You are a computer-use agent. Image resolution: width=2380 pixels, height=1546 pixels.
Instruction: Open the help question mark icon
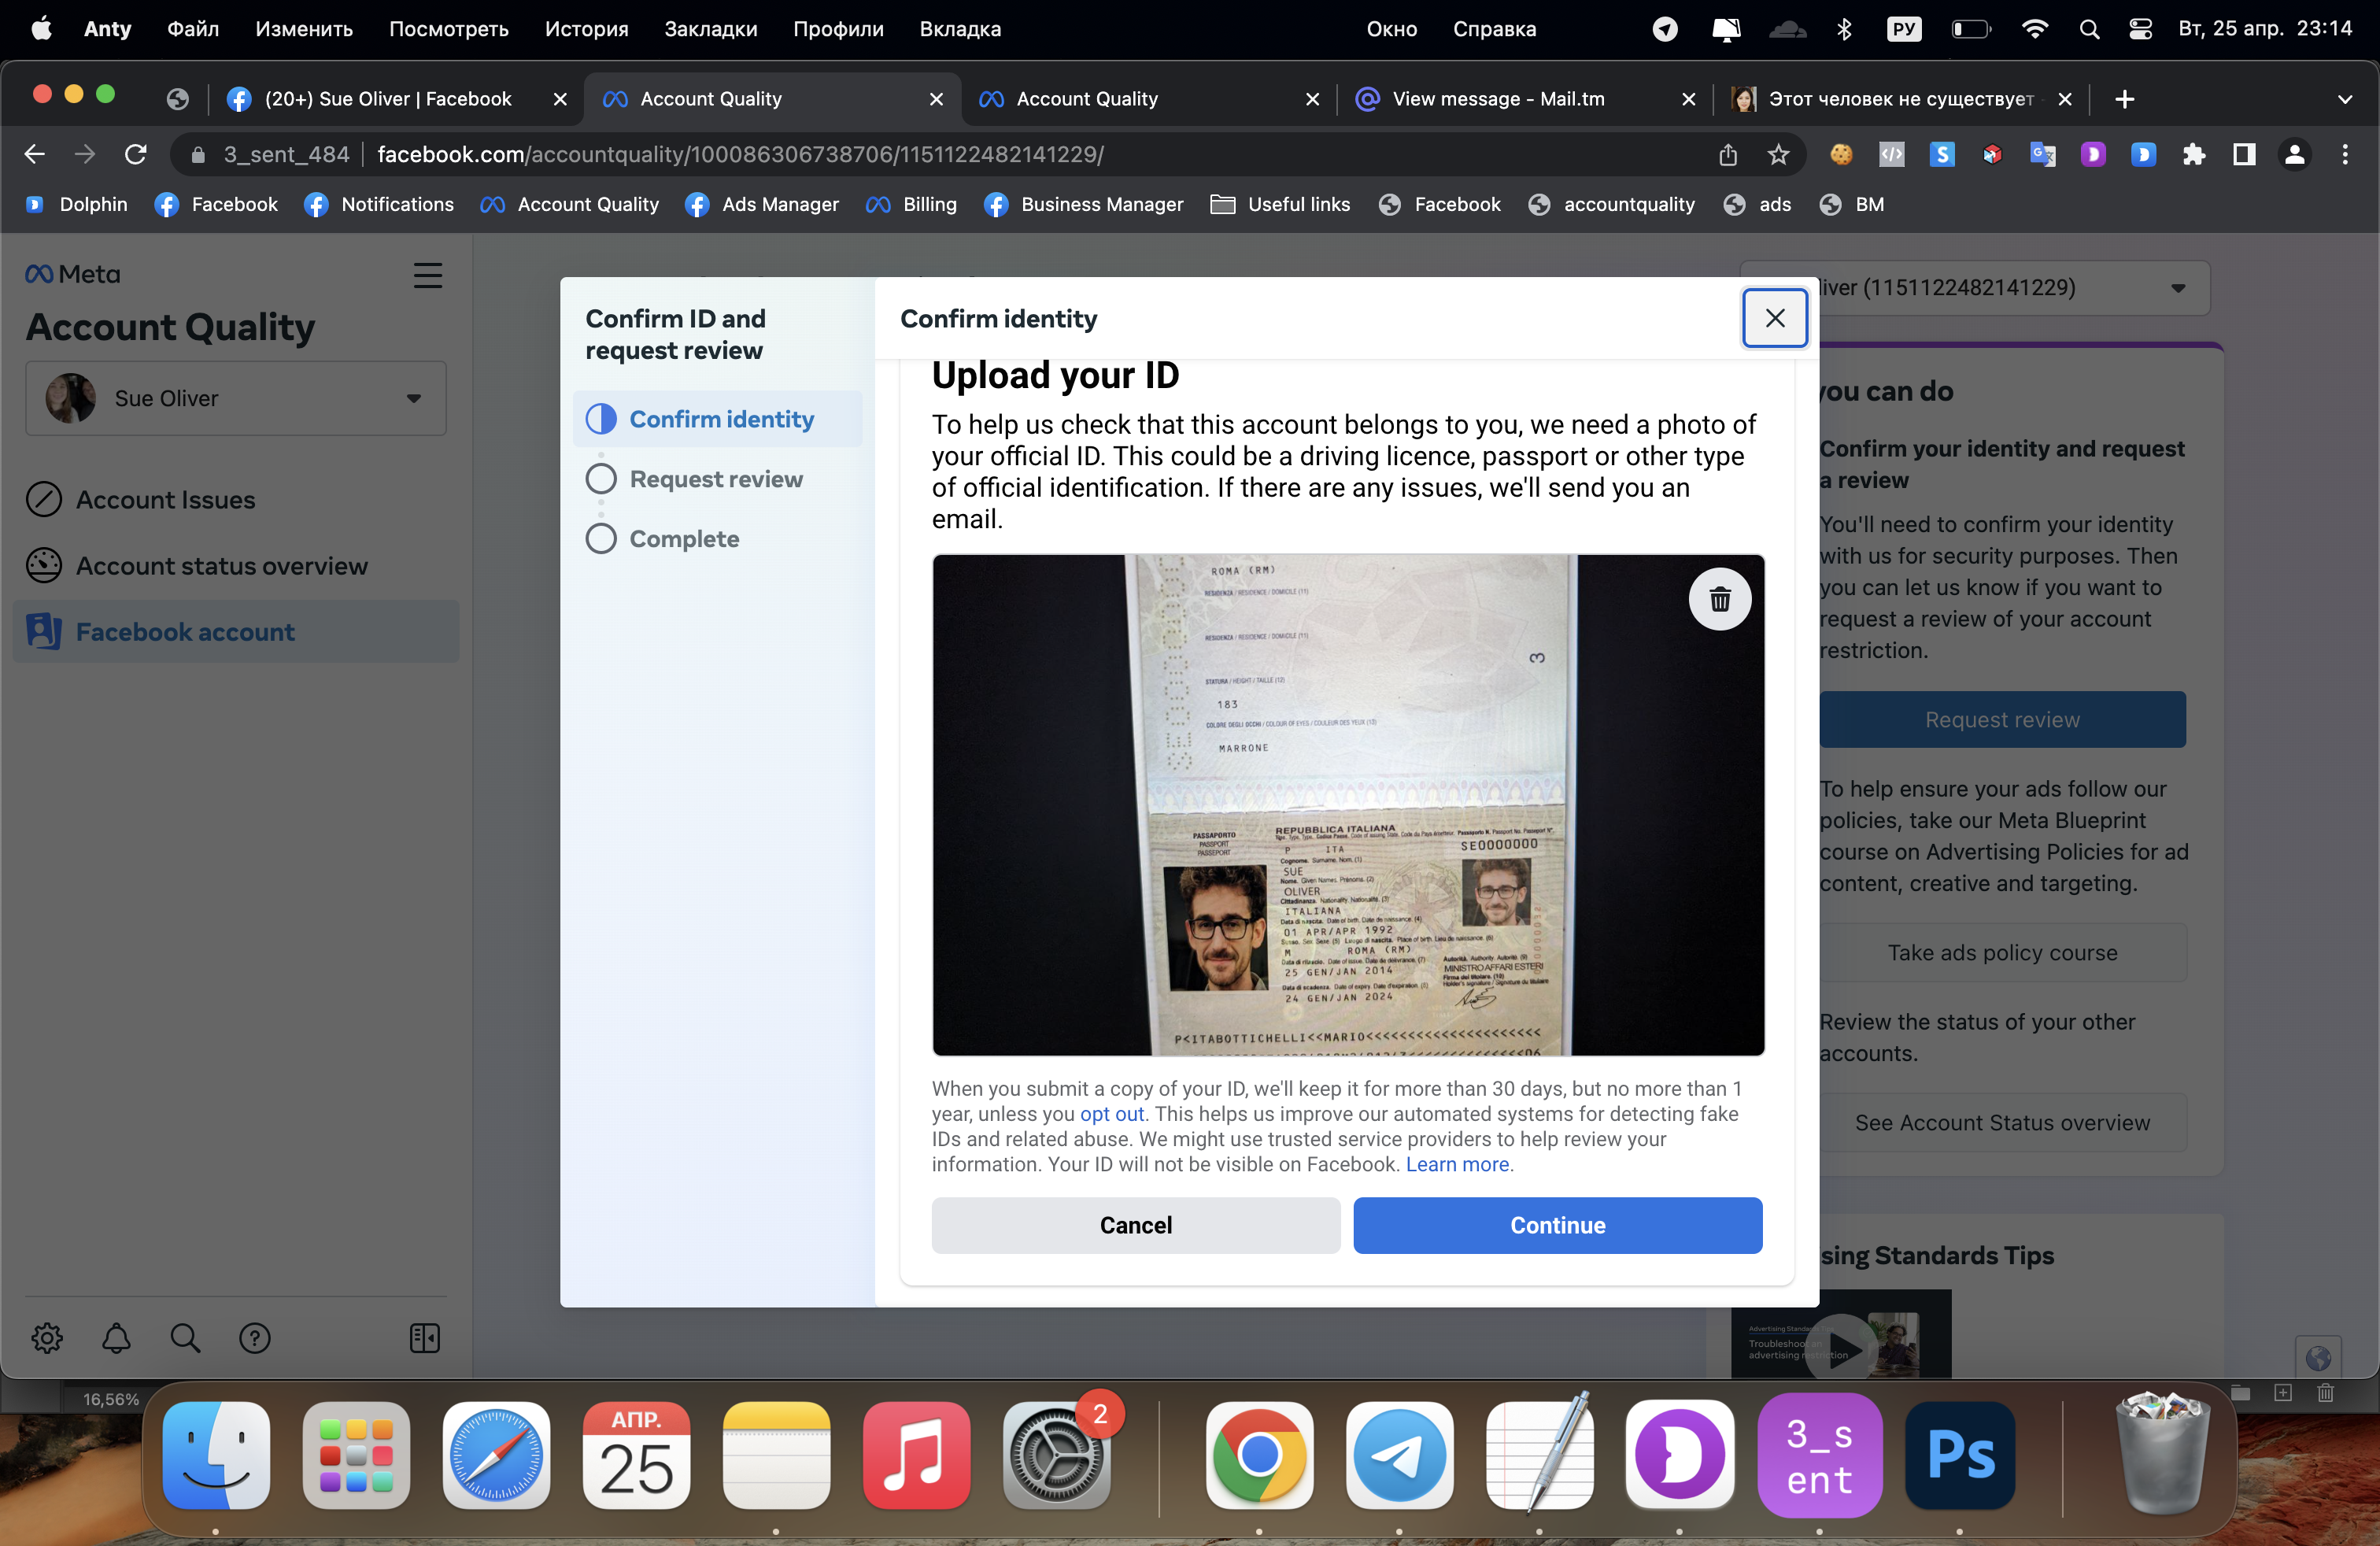tap(255, 1338)
